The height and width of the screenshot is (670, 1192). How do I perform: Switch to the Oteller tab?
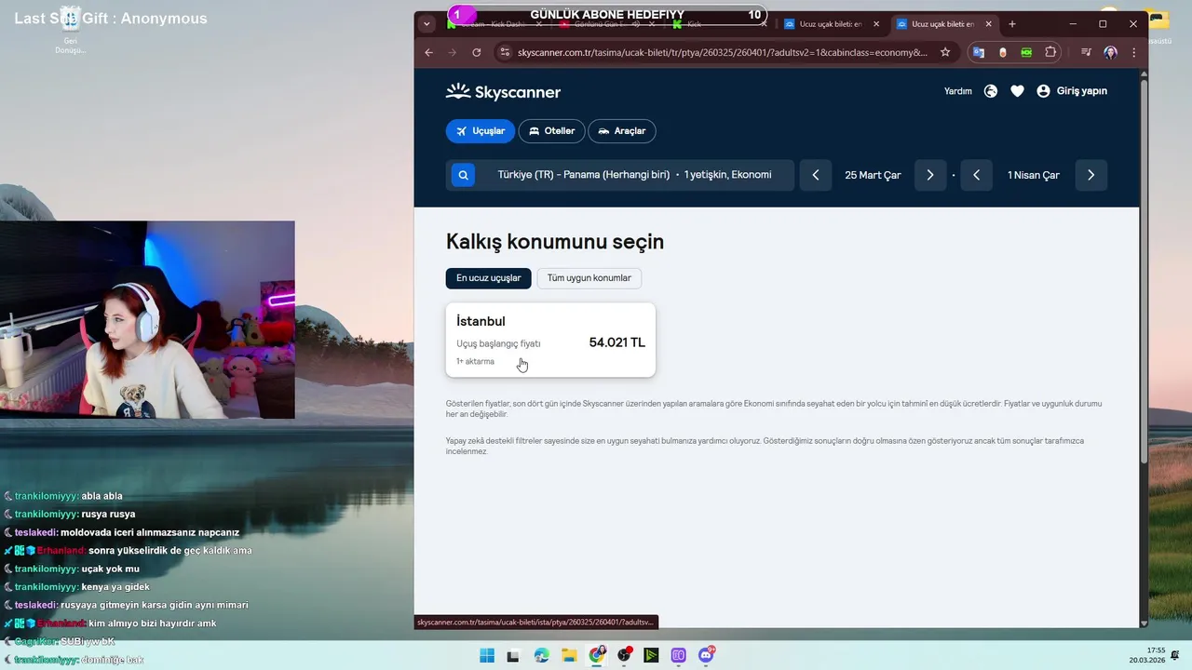click(552, 131)
